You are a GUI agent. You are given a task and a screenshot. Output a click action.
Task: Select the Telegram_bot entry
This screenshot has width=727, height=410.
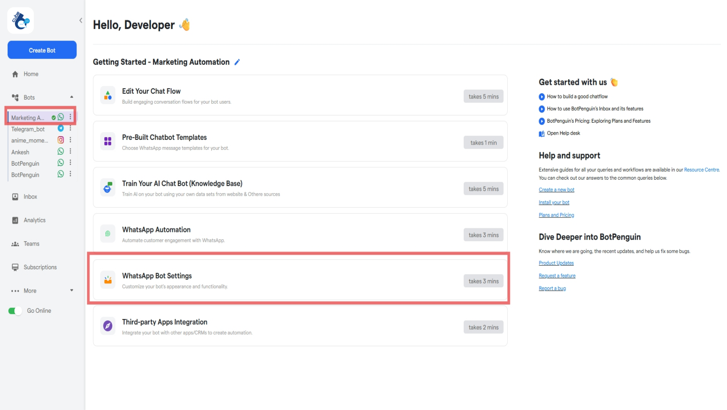(x=28, y=129)
